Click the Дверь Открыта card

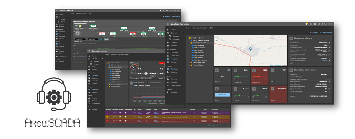pyautogui.click(x=278, y=94)
